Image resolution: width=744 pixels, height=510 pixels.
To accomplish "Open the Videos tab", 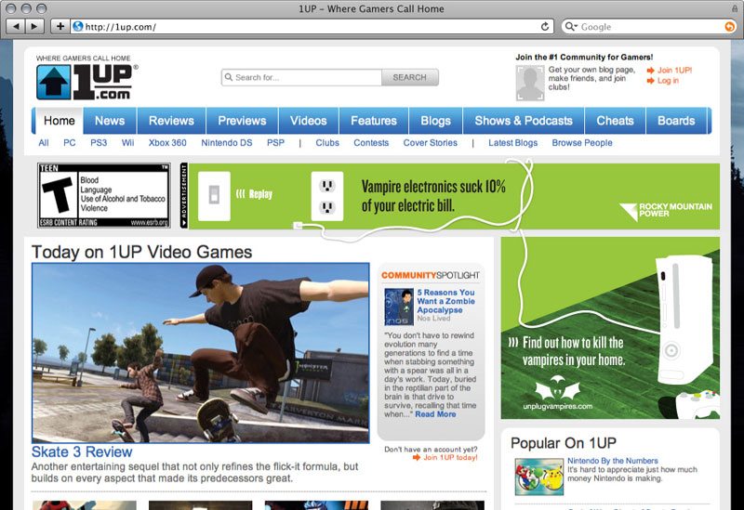I will click(309, 121).
